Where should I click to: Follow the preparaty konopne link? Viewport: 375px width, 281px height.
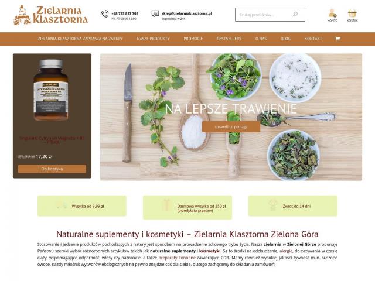click(x=177, y=258)
